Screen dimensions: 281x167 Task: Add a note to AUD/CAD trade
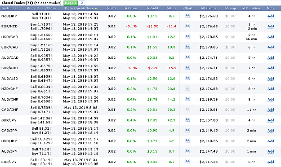click(x=271, y=57)
